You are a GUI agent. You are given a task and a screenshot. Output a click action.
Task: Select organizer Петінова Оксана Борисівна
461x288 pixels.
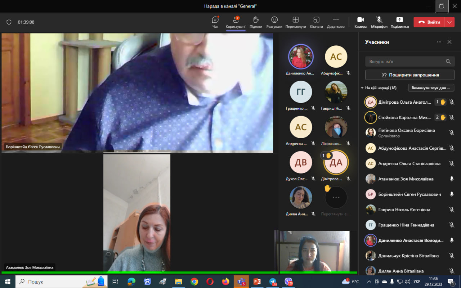click(410, 133)
